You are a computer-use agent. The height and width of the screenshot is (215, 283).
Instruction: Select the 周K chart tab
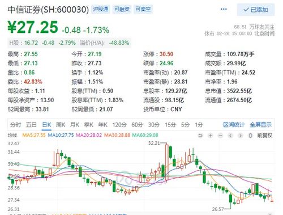click(61, 125)
